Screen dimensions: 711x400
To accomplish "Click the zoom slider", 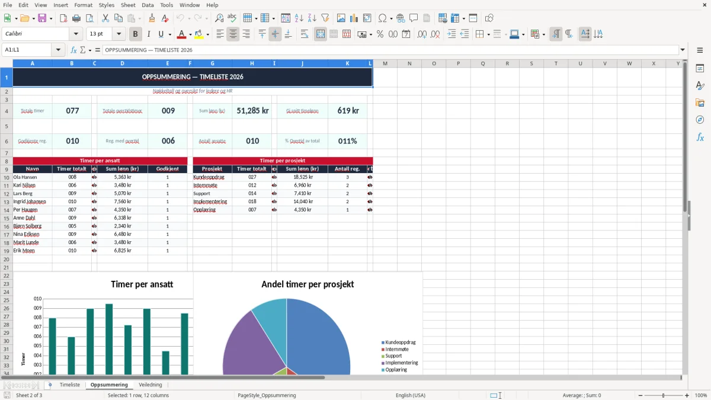I will tap(664, 395).
